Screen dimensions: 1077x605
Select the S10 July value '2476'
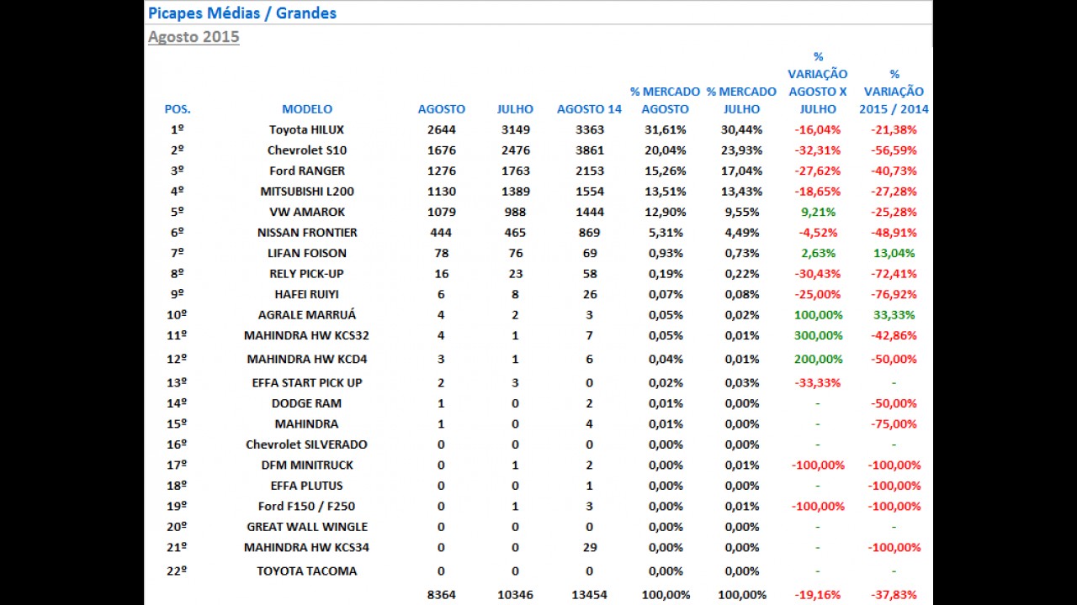(x=515, y=150)
